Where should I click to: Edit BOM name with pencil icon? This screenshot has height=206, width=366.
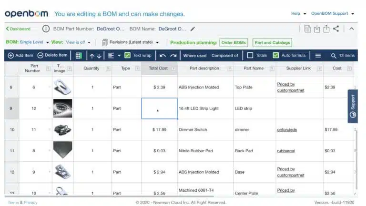193,29
